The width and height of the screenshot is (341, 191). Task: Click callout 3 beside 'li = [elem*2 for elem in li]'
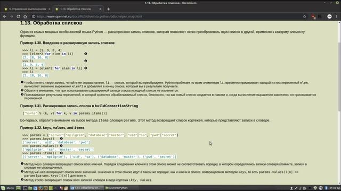[85, 68]
